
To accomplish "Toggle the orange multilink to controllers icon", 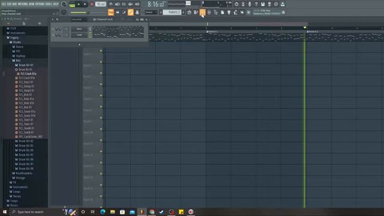I will point(131,12).
